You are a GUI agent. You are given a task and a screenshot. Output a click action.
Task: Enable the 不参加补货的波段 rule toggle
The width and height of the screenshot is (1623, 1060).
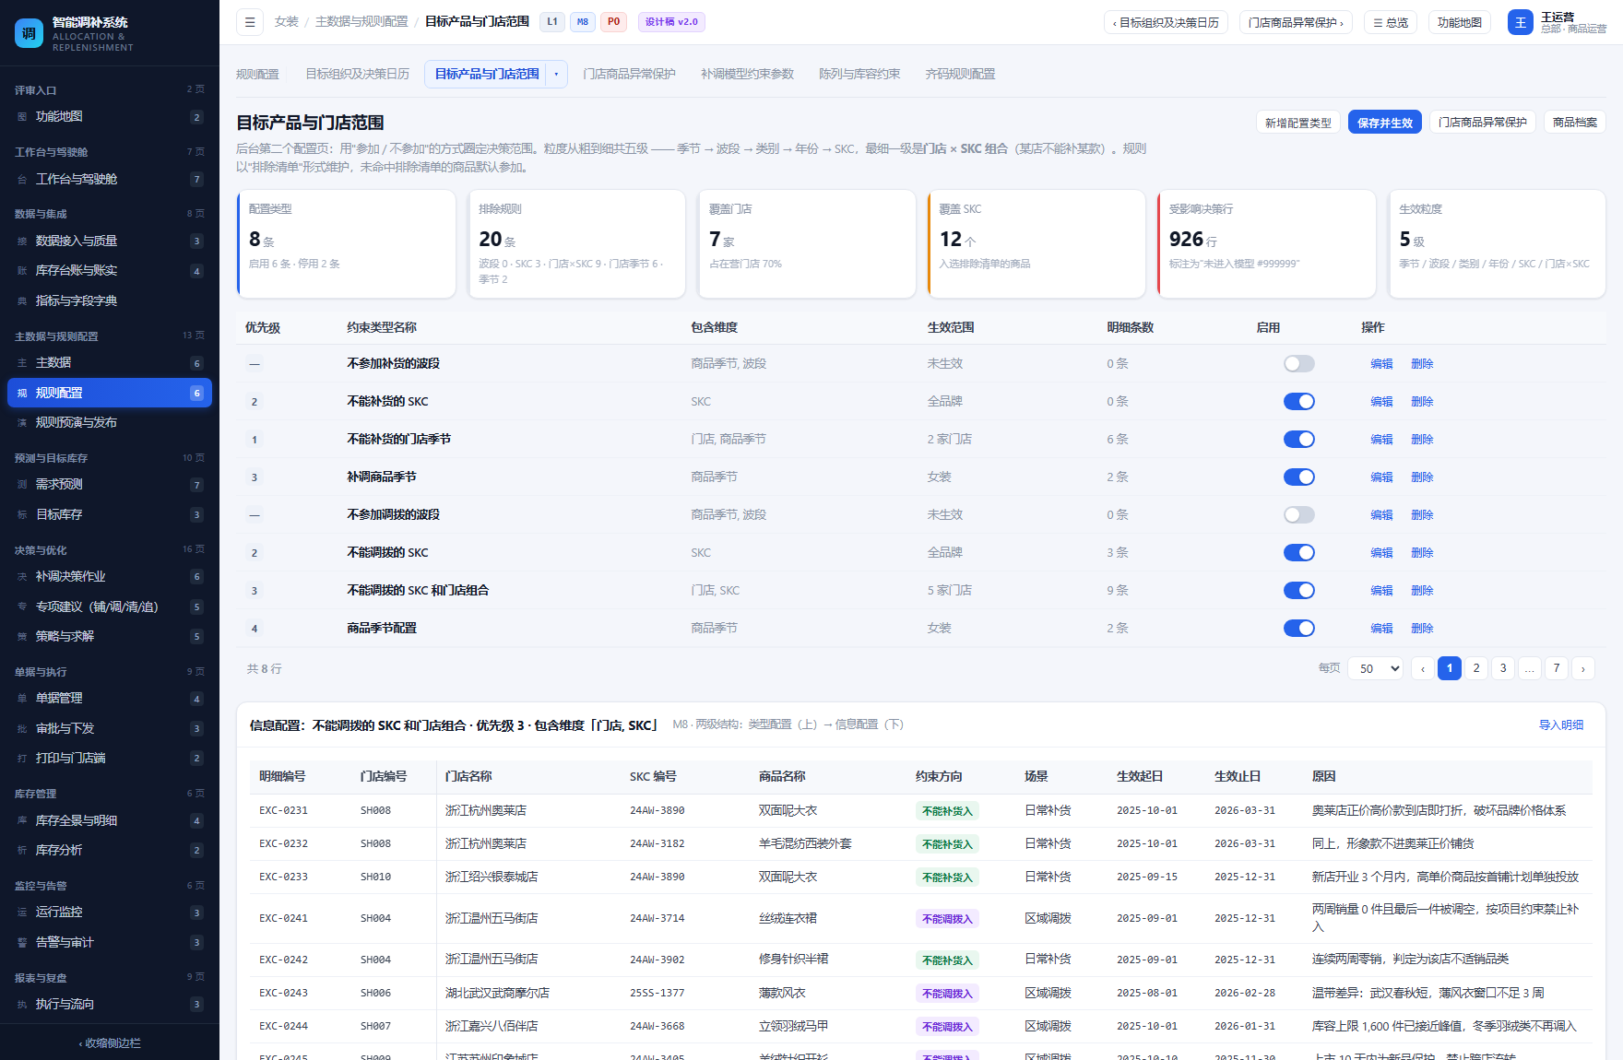(1298, 364)
